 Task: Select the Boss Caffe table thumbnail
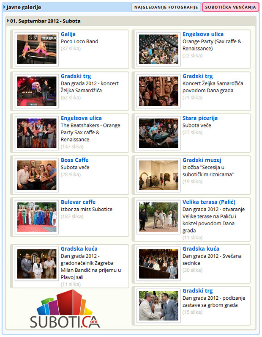point(37,175)
